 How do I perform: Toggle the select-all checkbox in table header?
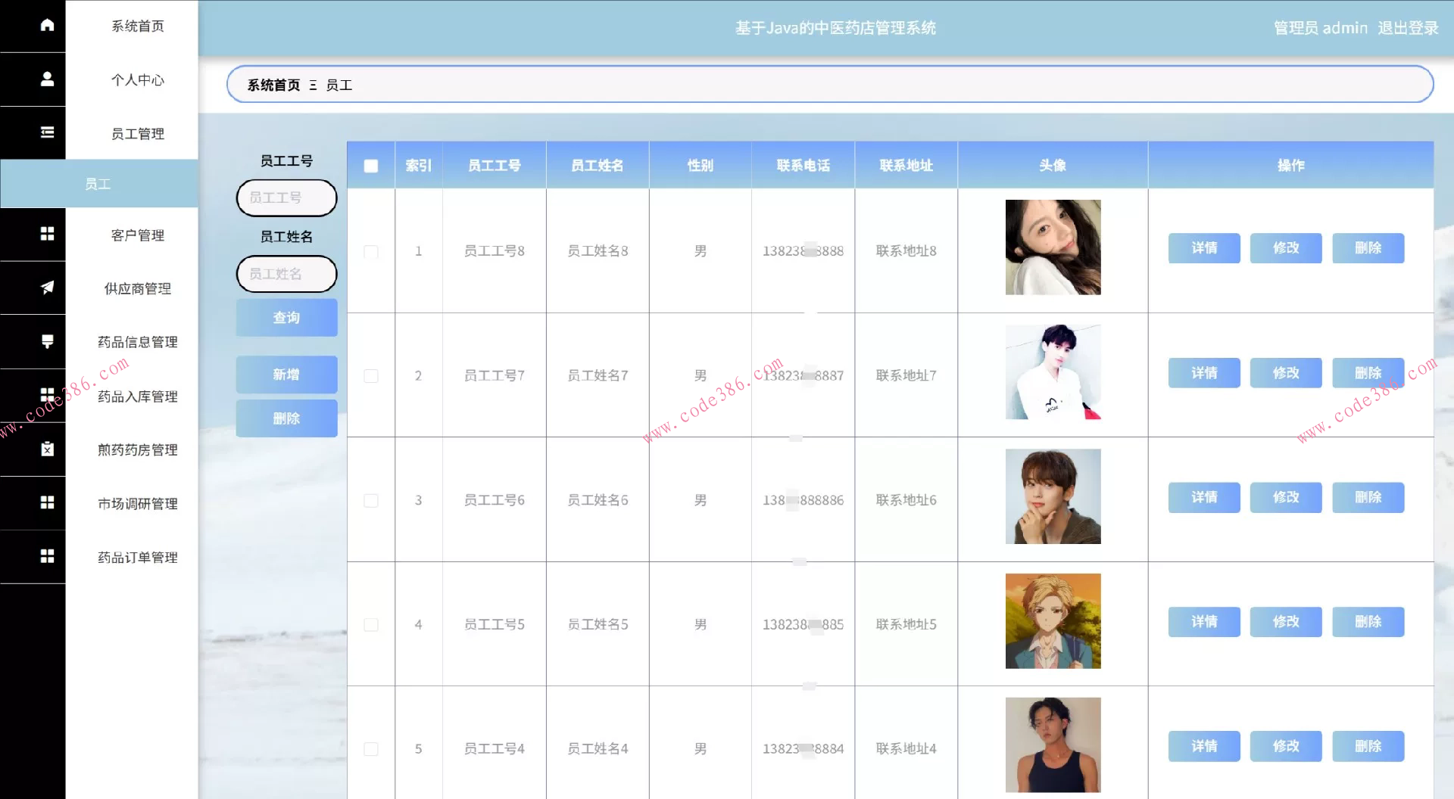click(371, 166)
